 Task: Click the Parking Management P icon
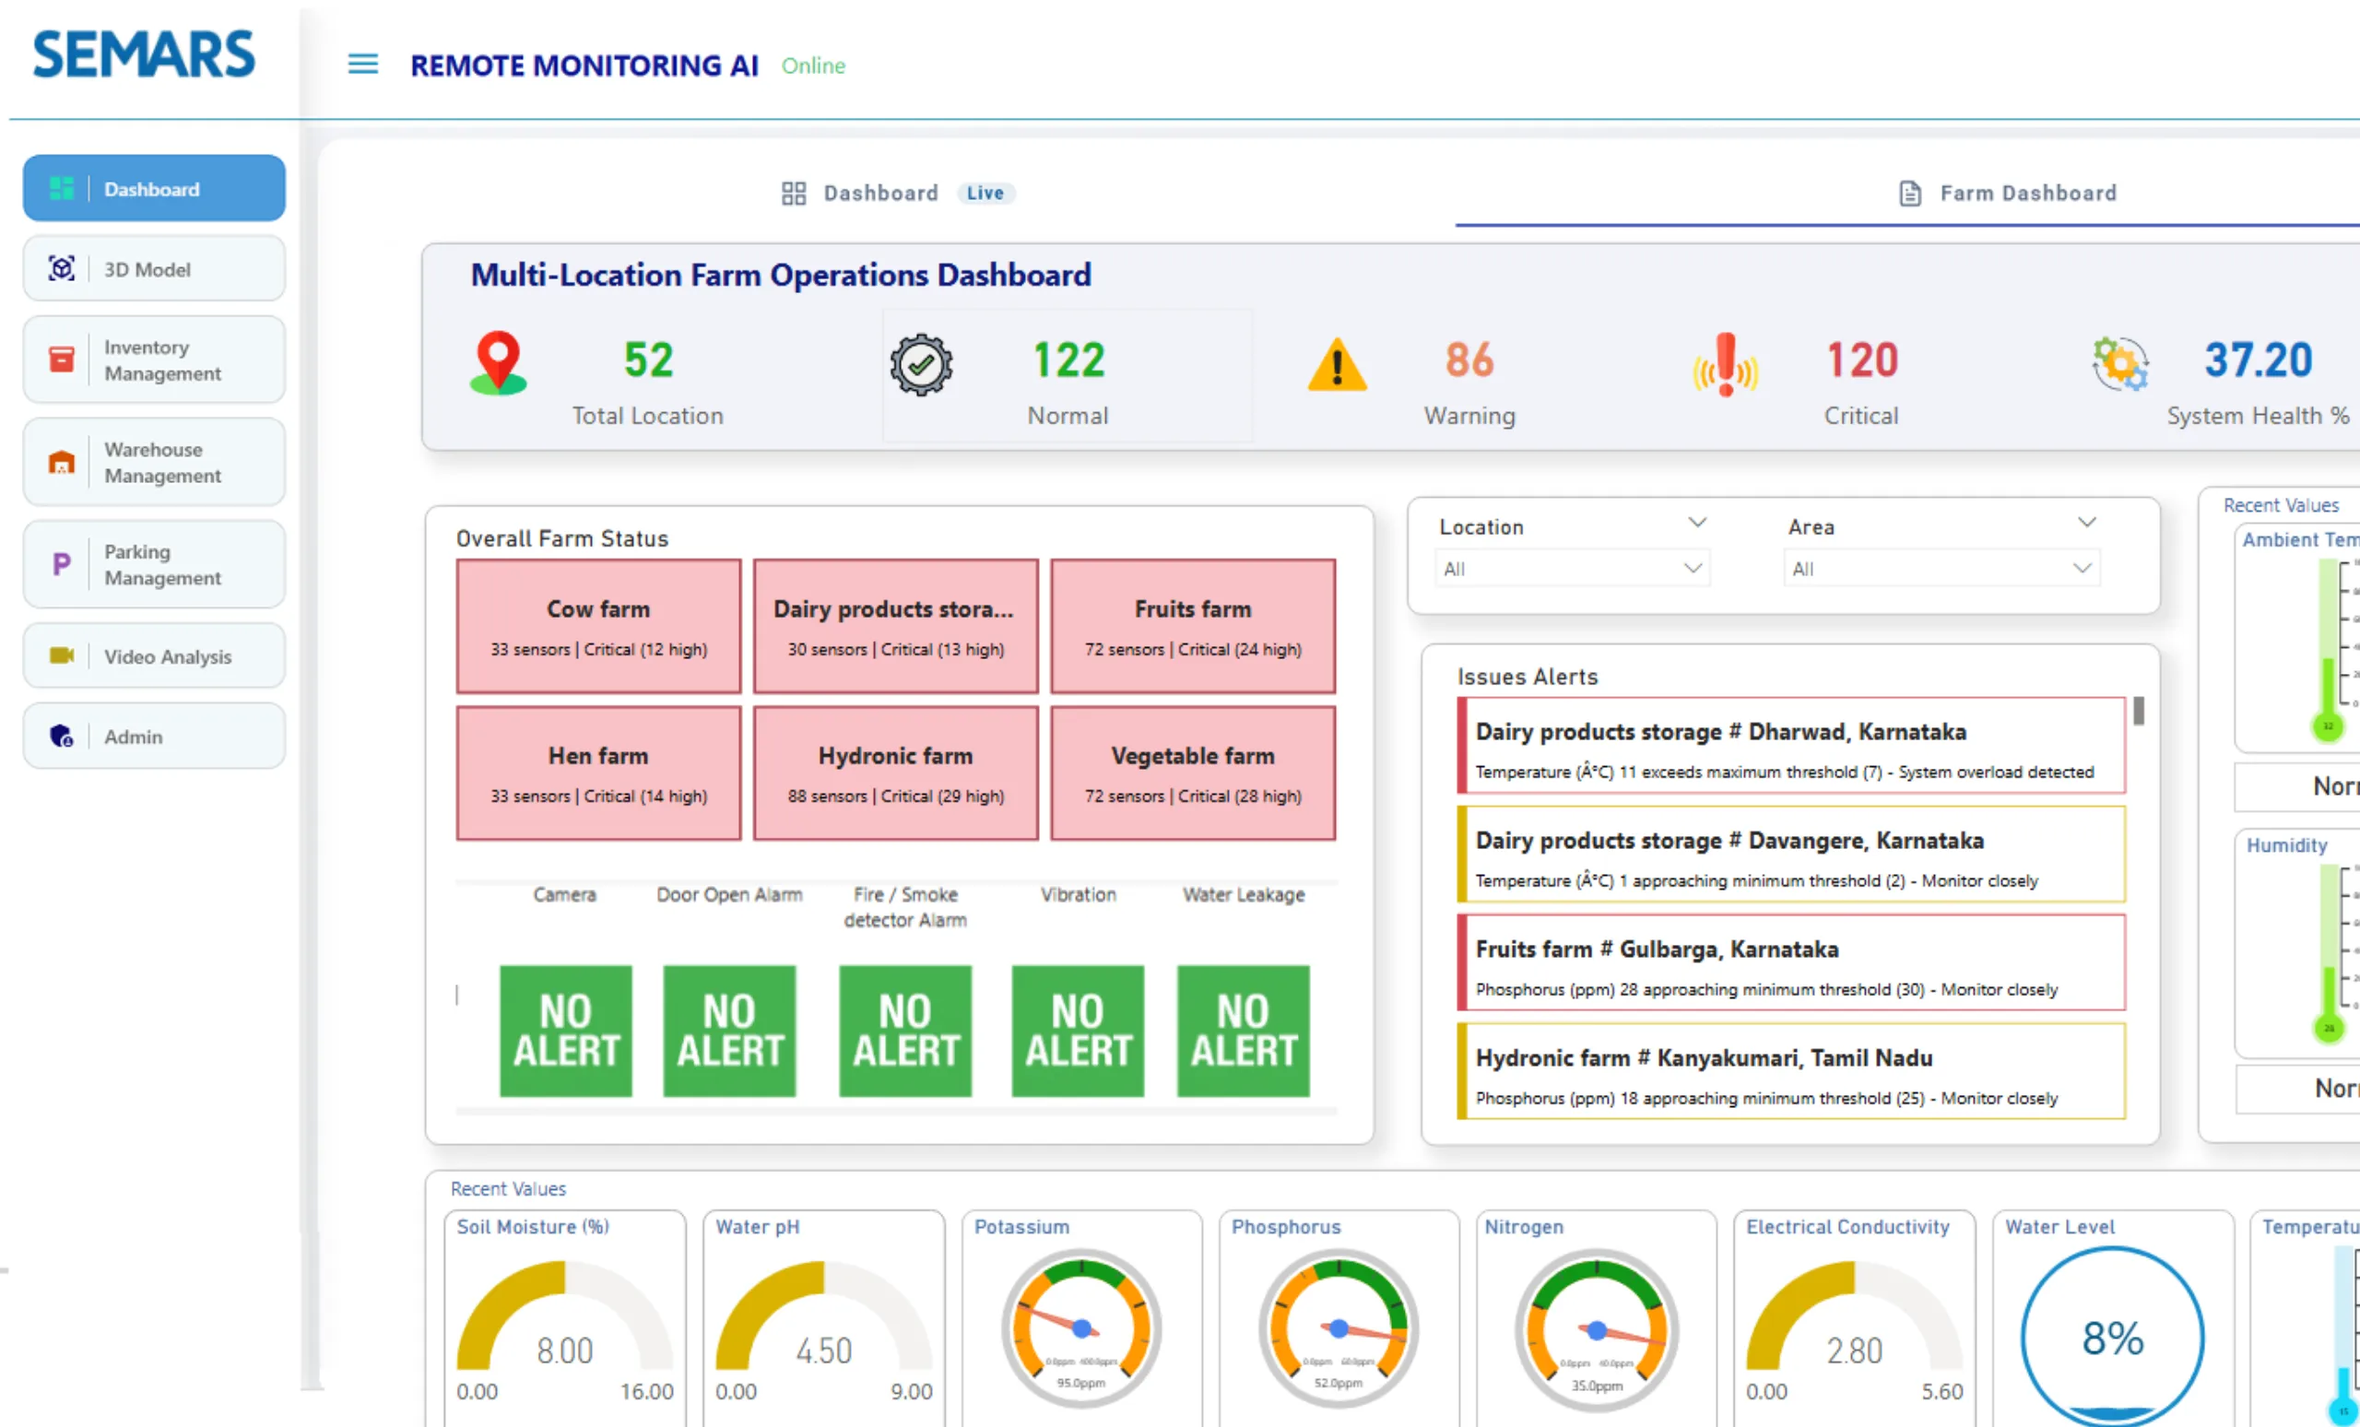tap(61, 564)
